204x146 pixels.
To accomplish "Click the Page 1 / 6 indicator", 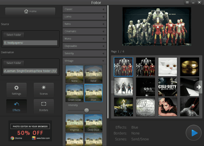I will [118, 51].
